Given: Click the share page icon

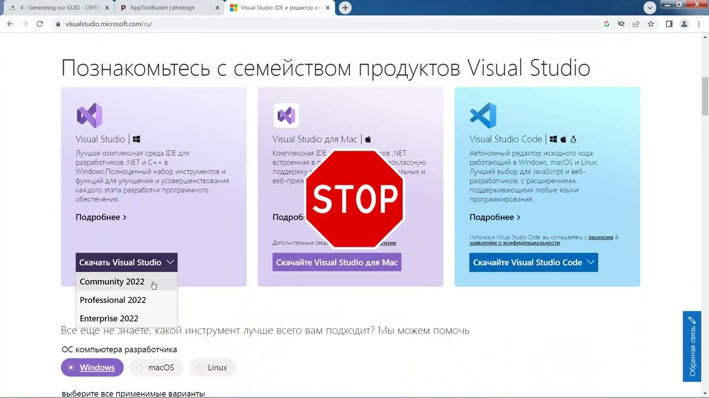Looking at the screenshot, I should pos(636,24).
